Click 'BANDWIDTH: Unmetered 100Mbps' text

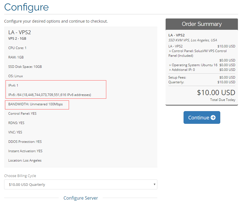tap(36, 104)
